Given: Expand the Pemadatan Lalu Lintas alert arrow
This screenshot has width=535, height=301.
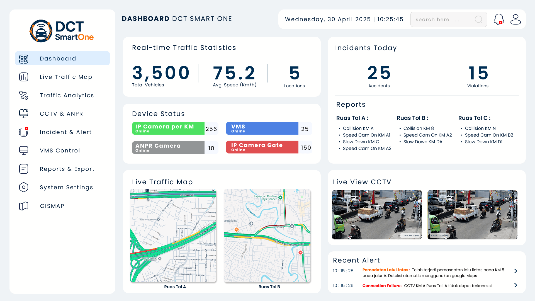Looking at the screenshot, I should coord(515,271).
